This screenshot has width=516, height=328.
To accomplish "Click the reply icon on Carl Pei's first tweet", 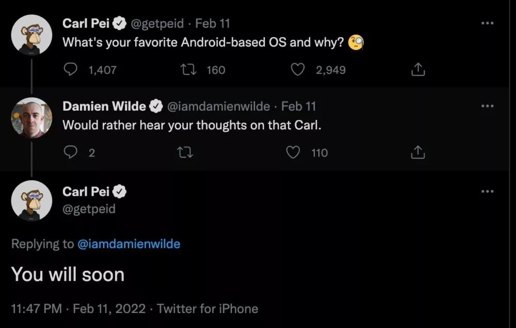I will 71,70.
